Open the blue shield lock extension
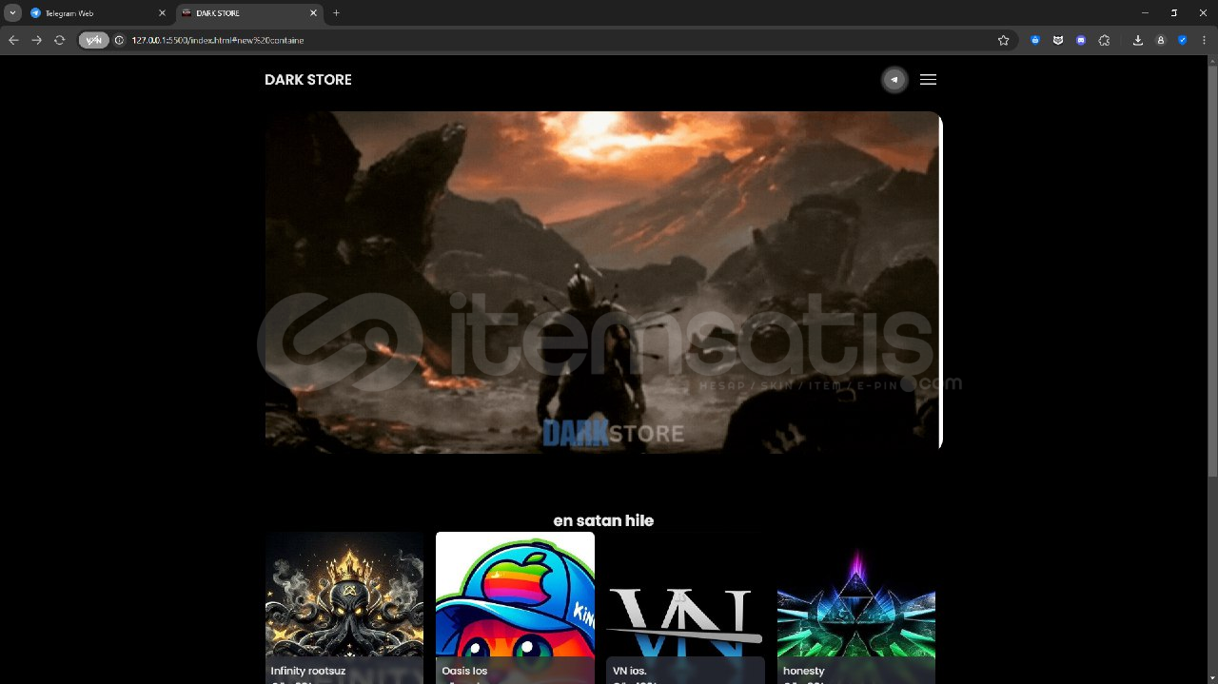 pyautogui.click(x=1035, y=40)
